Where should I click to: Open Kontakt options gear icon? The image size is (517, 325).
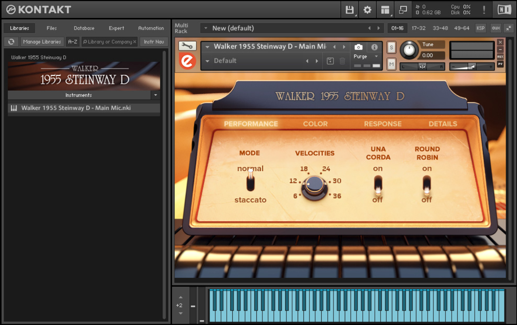(x=367, y=10)
